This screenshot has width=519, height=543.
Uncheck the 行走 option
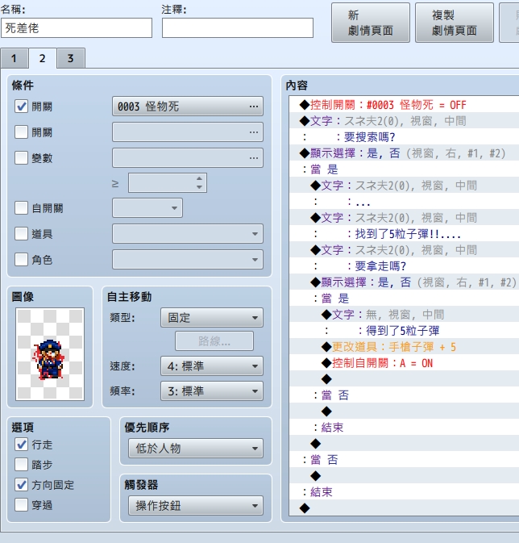point(21,445)
